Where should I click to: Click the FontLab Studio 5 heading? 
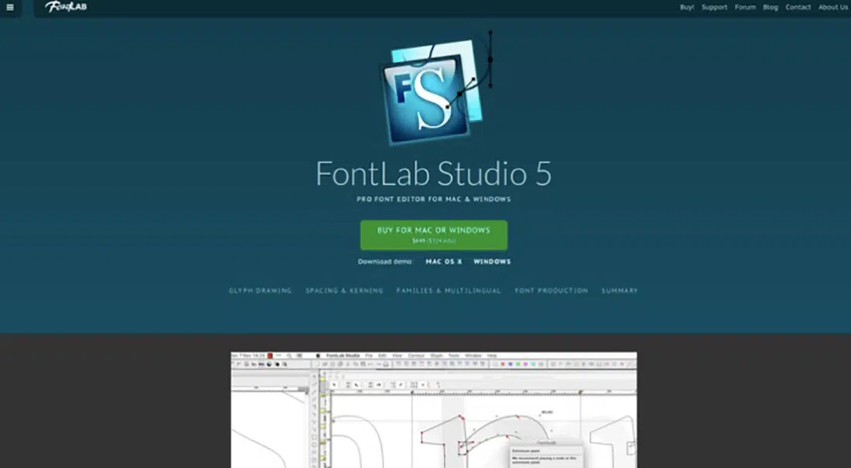pos(433,173)
